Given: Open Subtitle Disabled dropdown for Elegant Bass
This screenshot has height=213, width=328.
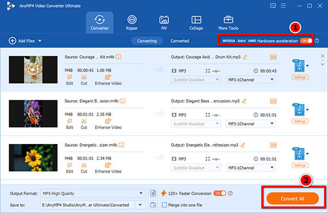Looking at the screenshot, I should (196, 124).
